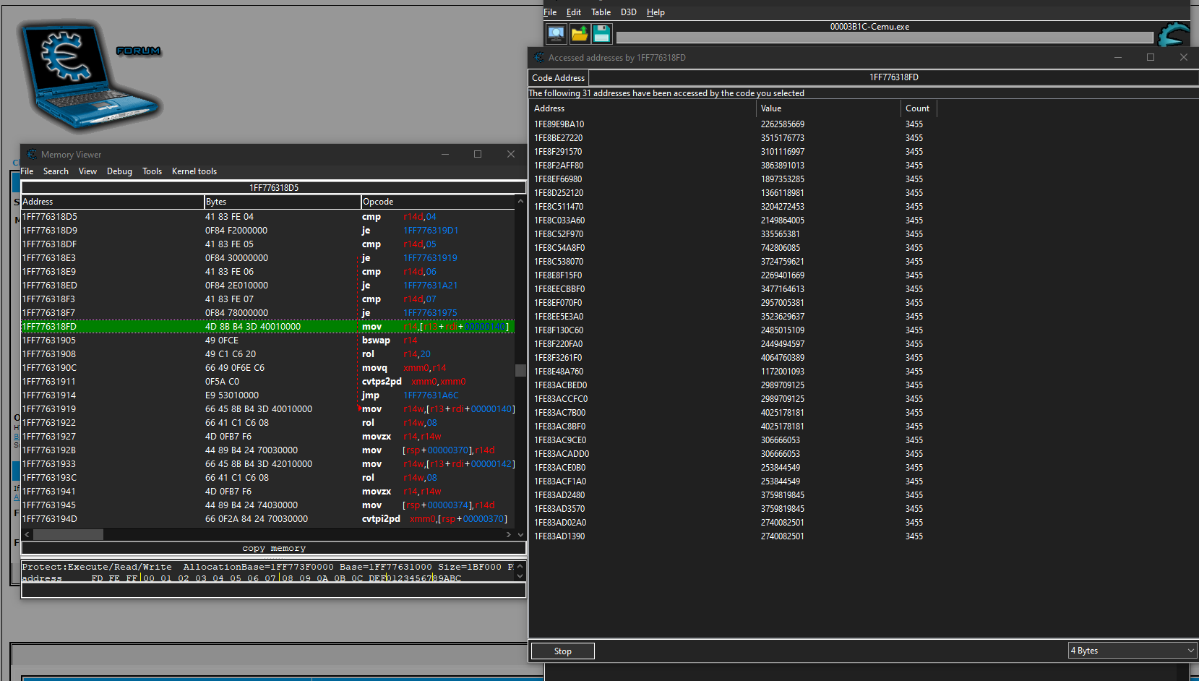Select address 1FE89E9BA10 in the accessed list

click(x=559, y=124)
